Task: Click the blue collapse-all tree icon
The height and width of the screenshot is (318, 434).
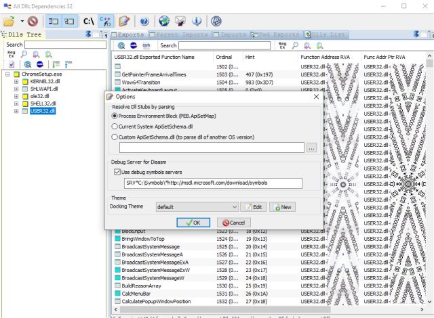Action: click(x=68, y=64)
